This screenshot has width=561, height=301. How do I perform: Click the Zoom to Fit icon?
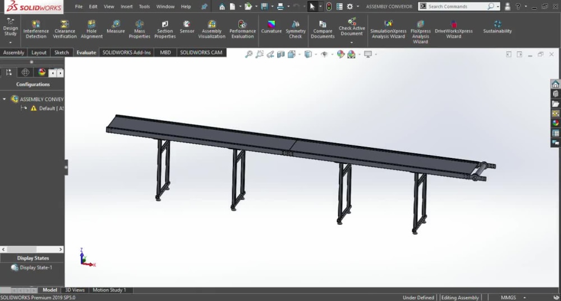pyautogui.click(x=249, y=54)
